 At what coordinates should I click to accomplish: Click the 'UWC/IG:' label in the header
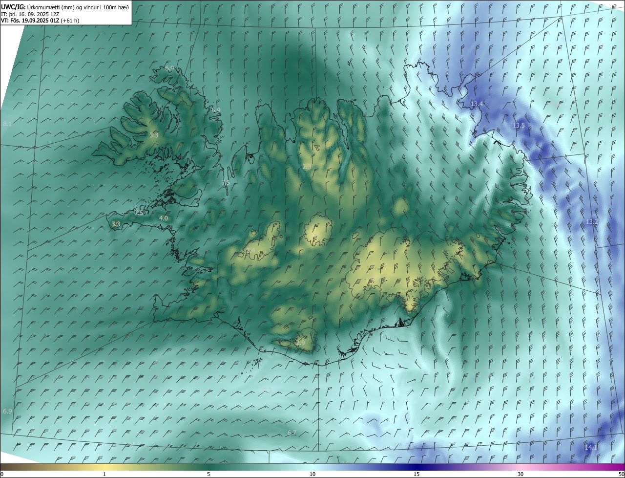coord(13,7)
